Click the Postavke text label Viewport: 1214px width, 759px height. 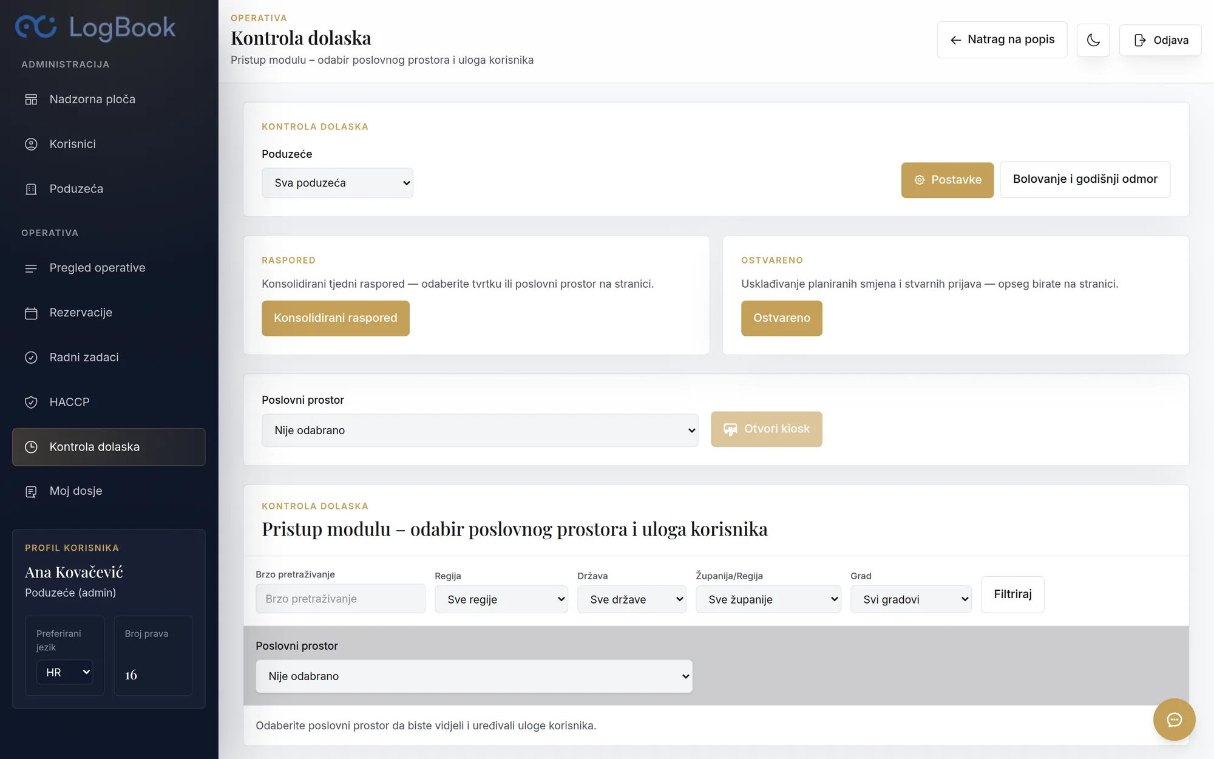(957, 180)
